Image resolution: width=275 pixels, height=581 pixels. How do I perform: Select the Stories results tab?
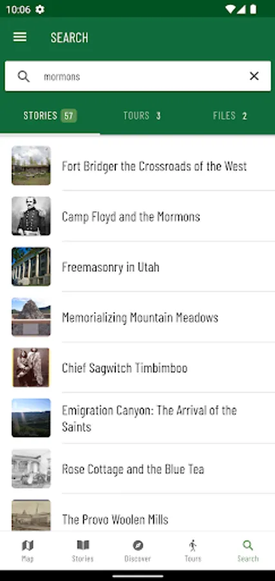(50, 116)
